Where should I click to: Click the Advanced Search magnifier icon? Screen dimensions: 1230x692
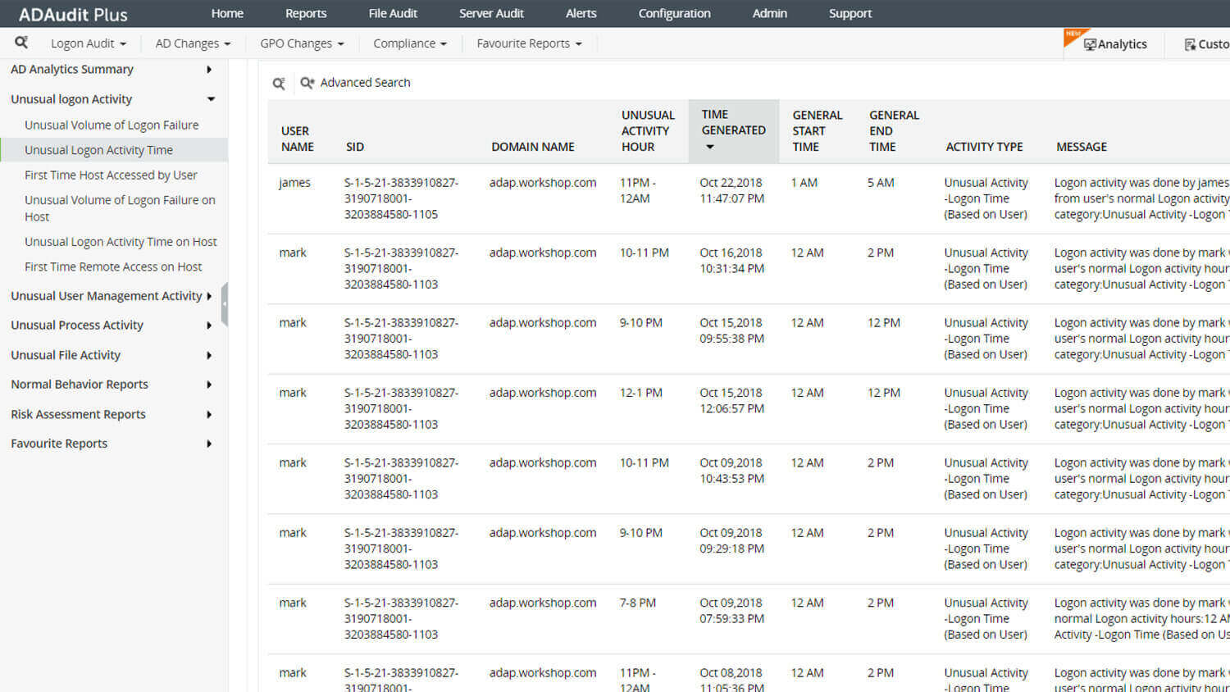tap(307, 83)
